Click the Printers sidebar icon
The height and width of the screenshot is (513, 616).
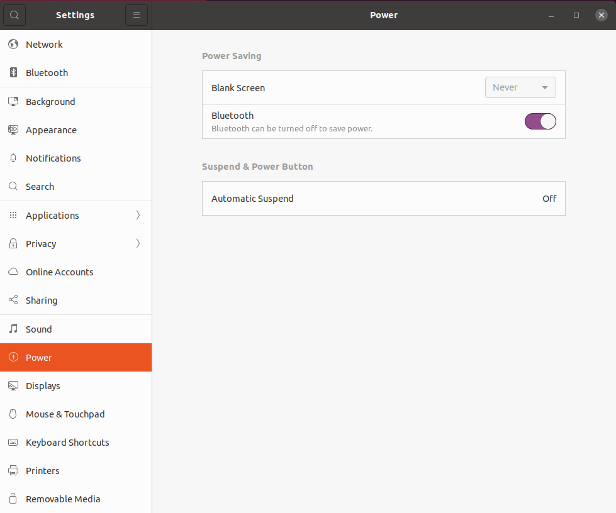coord(13,470)
